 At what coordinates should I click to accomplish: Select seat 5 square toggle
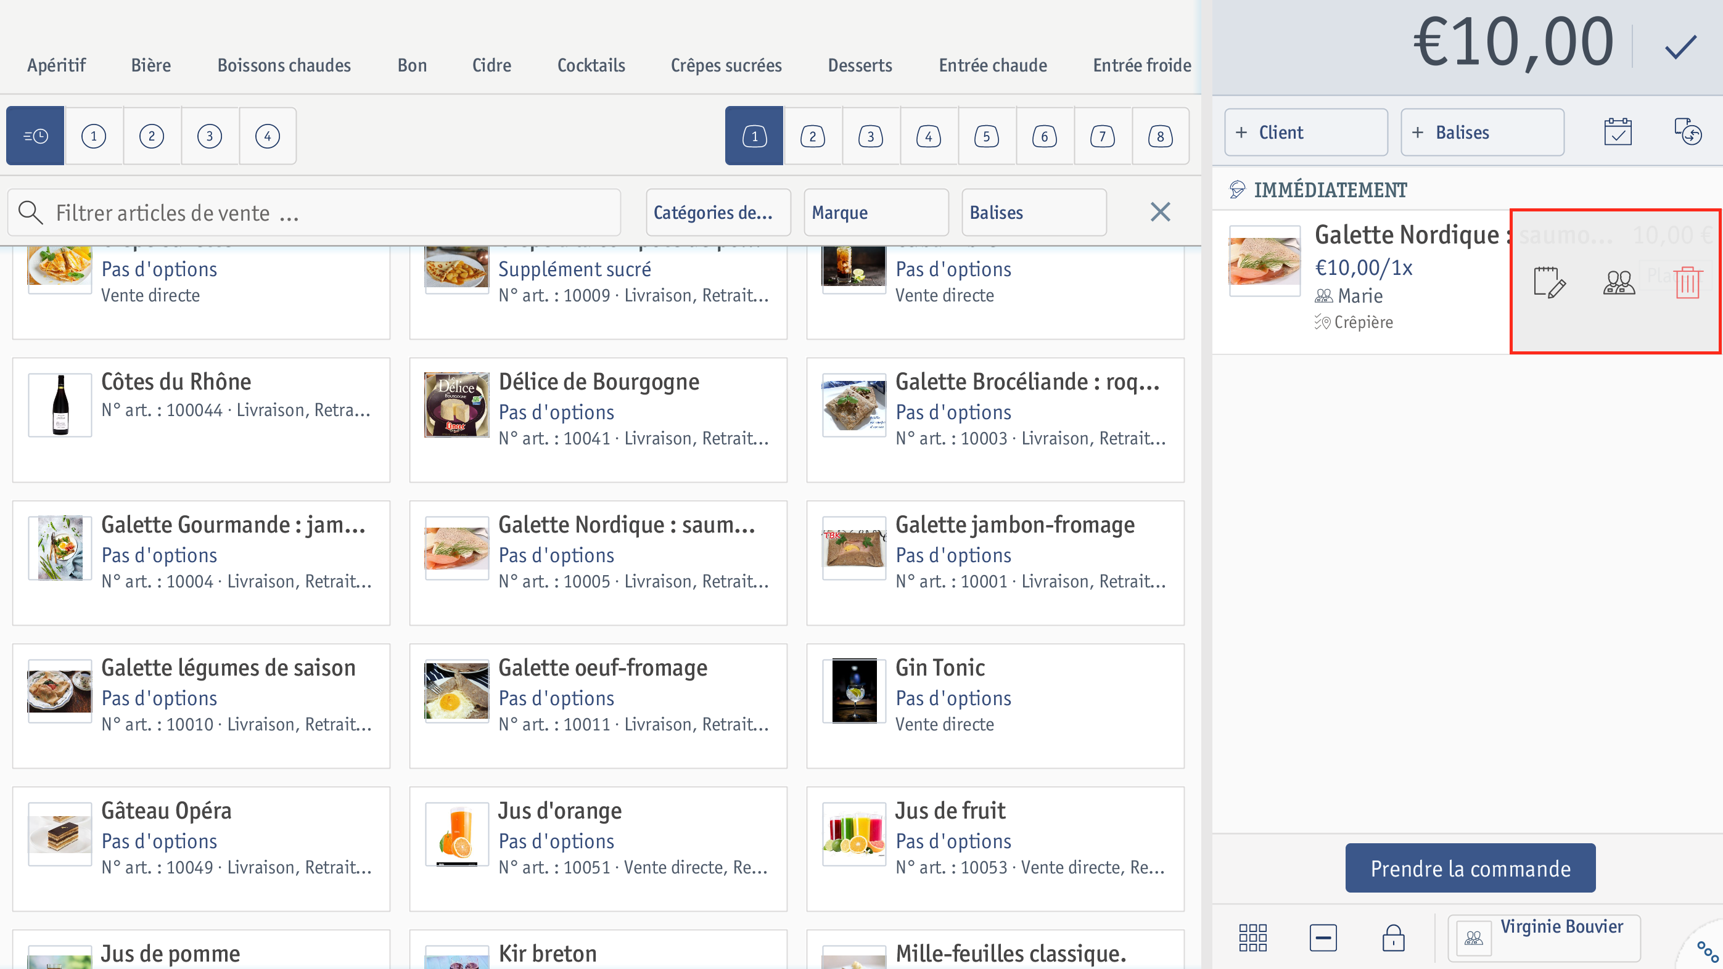click(987, 136)
